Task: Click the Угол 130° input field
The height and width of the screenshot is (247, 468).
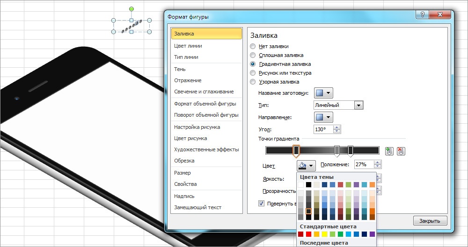Action: click(x=324, y=130)
